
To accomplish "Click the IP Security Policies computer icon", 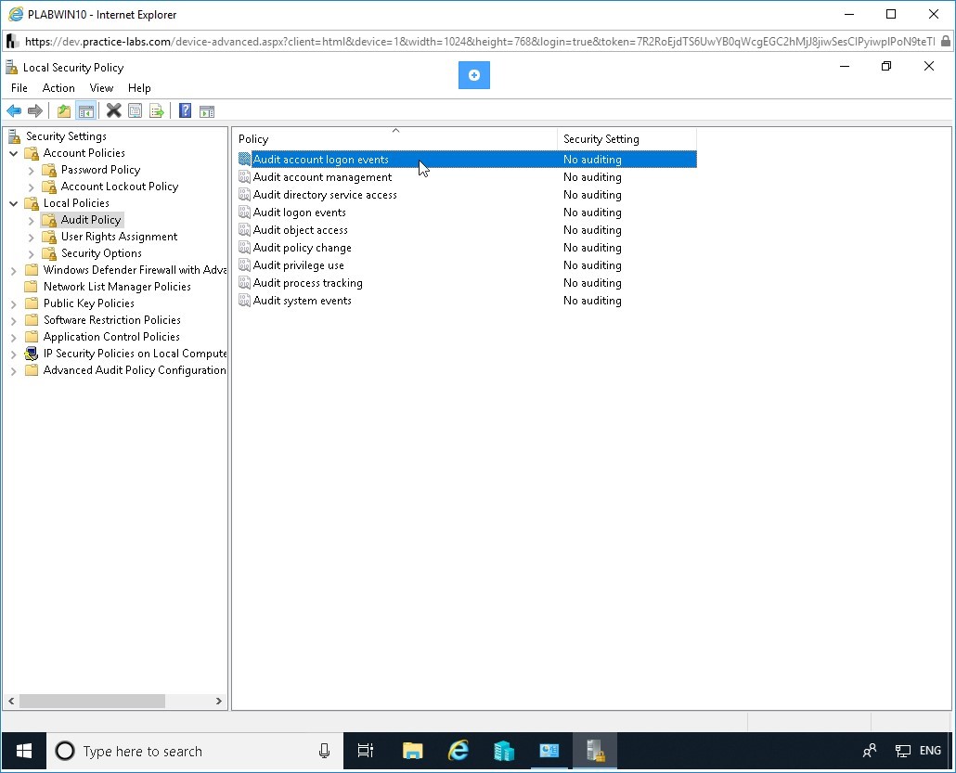I will (x=32, y=354).
